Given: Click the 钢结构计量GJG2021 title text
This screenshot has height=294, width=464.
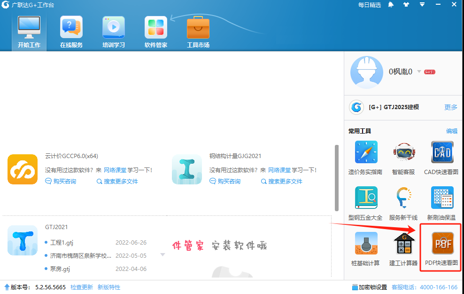Looking at the screenshot, I should (x=235, y=156).
